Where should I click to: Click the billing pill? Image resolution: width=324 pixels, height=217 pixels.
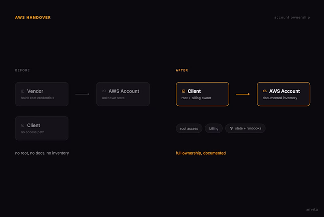[x=214, y=128]
